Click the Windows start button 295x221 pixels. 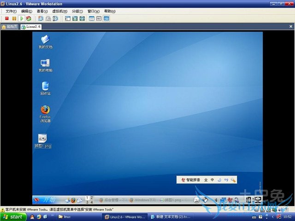(13, 217)
